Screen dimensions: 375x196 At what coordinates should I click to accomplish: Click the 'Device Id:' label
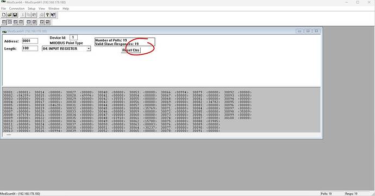(x=58, y=38)
